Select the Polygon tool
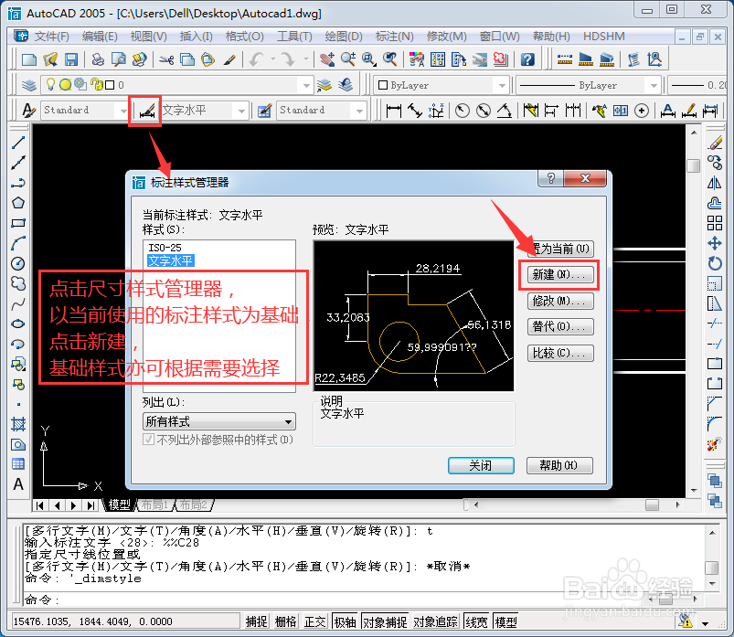734x637 pixels. [17, 203]
